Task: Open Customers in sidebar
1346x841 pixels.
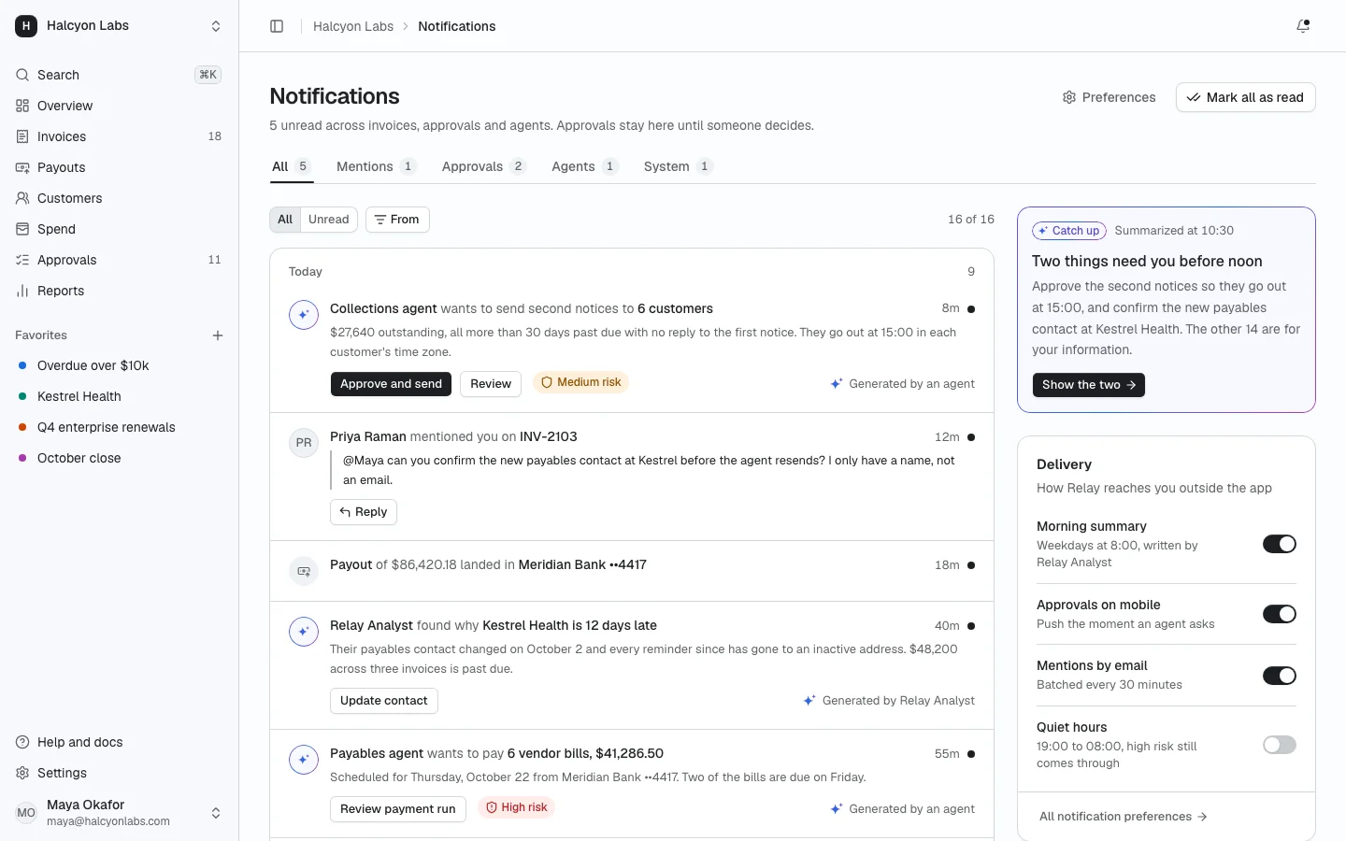Action: pyautogui.click(x=120, y=198)
